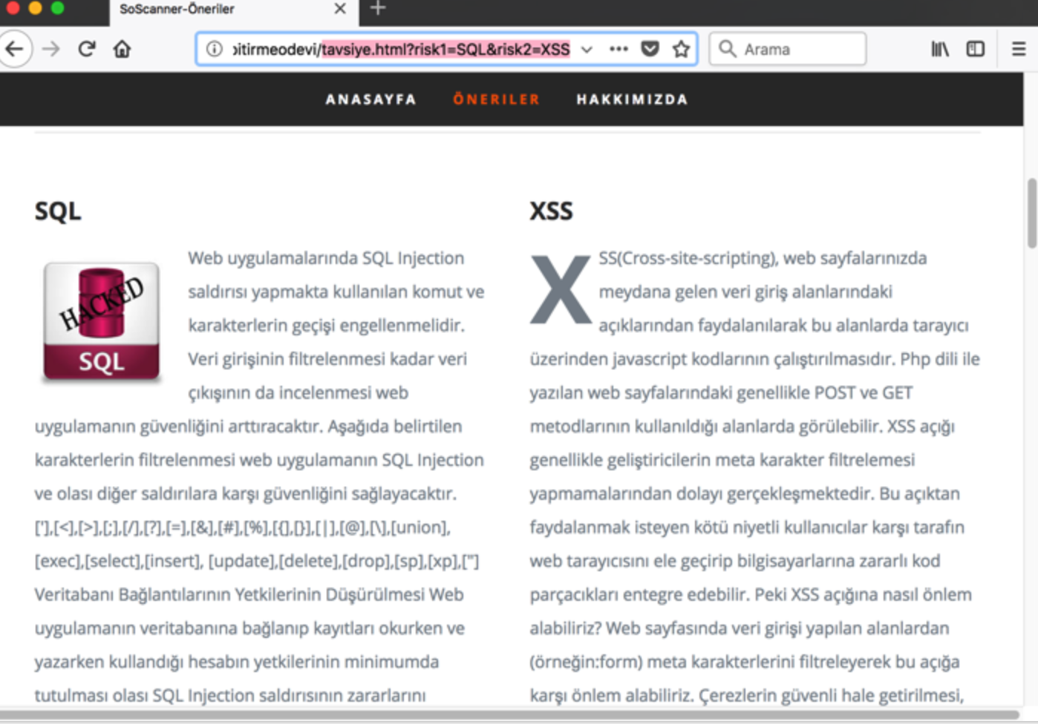Screen dimensions: 1038x724
Task: Click the text "Web uygulamalarında SQL Injection"
Action: [x=326, y=258]
